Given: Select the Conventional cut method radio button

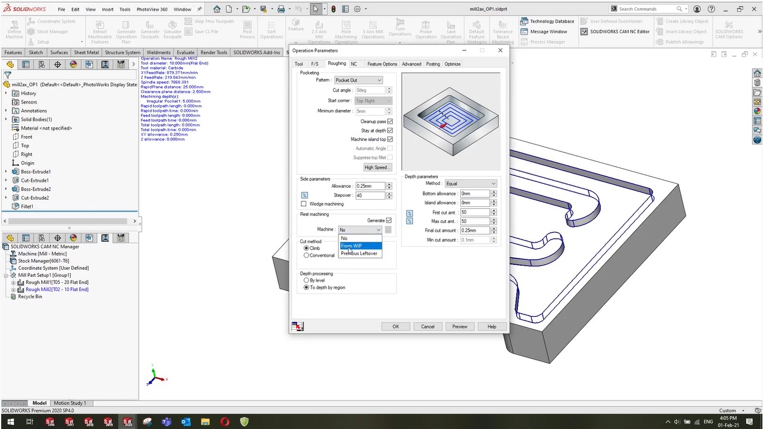Looking at the screenshot, I should click(306, 255).
